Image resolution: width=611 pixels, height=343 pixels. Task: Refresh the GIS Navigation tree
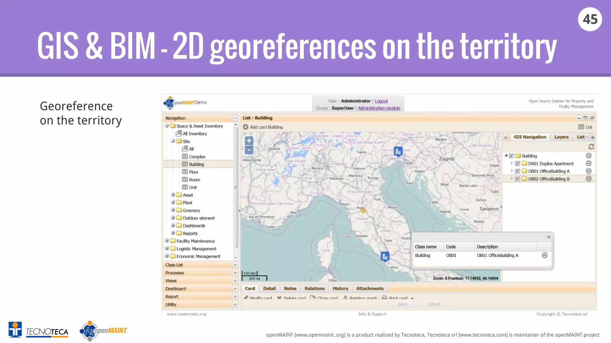pyautogui.click(x=591, y=146)
